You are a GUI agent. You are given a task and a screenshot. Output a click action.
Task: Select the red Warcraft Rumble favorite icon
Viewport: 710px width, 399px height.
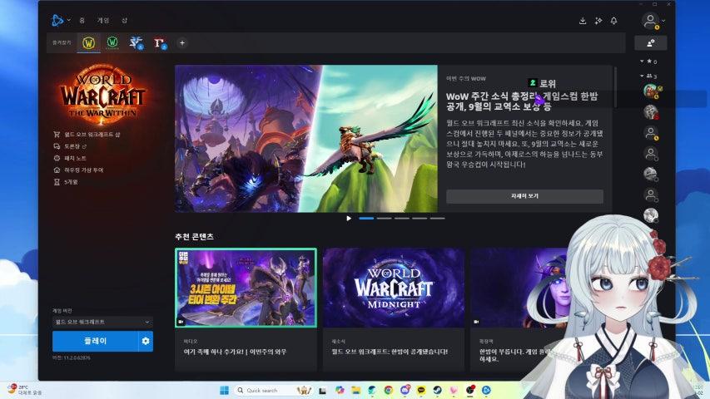[159, 43]
